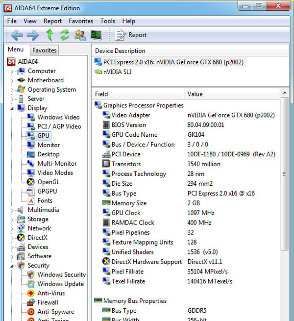Select Monitor in the tree

[49, 145]
